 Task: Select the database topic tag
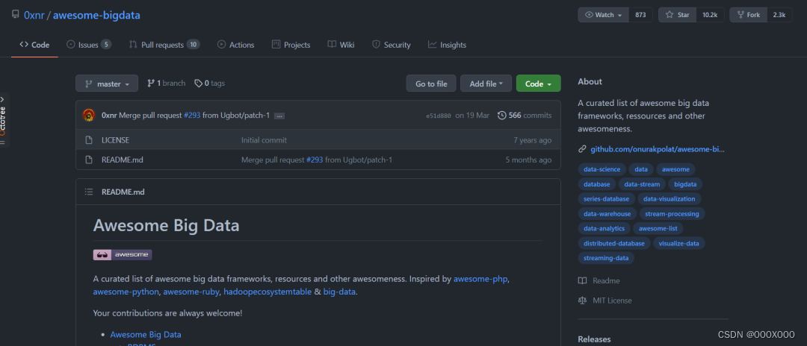pyautogui.click(x=596, y=184)
